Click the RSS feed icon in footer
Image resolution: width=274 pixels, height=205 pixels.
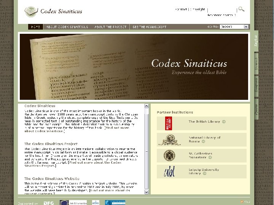242,202
